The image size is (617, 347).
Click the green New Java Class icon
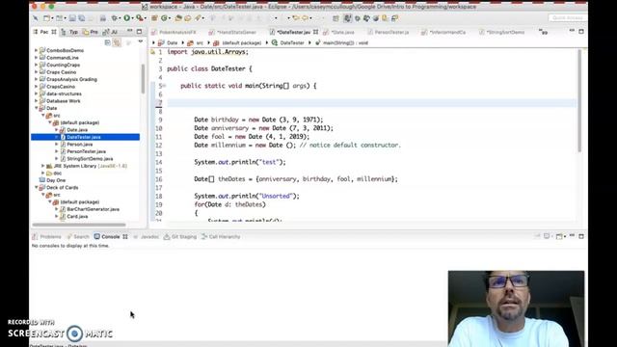pyautogui.click(x=164, y=18)
